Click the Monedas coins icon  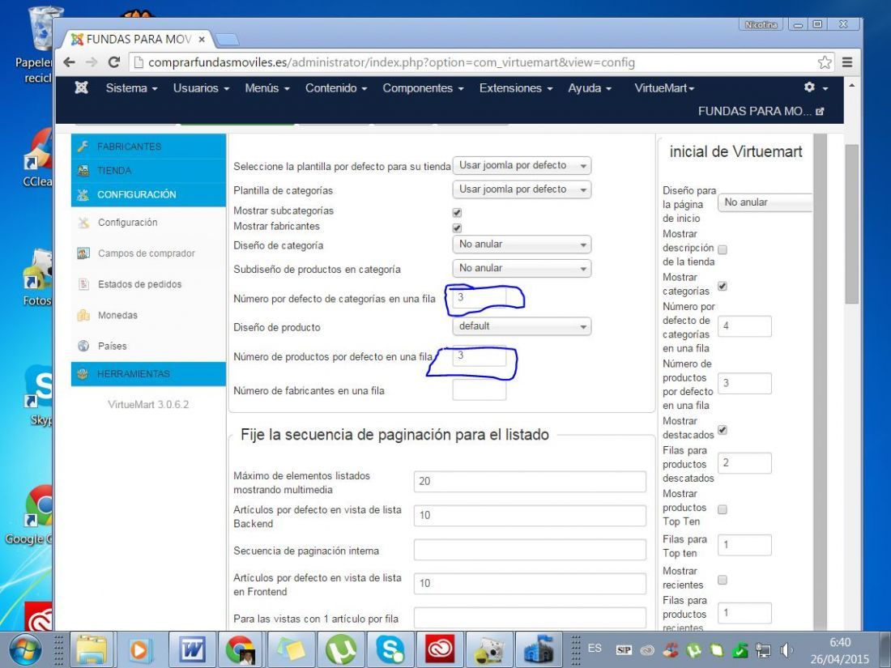click(x=83, y=315)
